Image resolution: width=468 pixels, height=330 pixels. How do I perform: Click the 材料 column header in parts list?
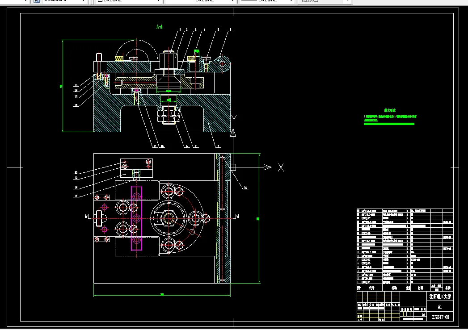(420, 288)
